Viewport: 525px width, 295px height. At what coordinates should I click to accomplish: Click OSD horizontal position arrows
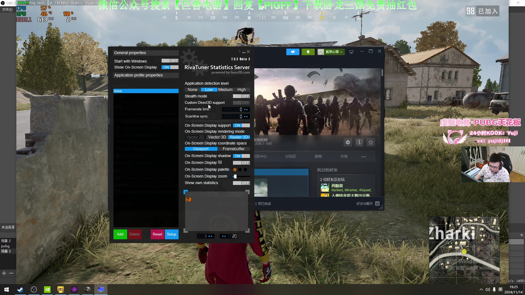pyautogui.click(x=210, y=236)
